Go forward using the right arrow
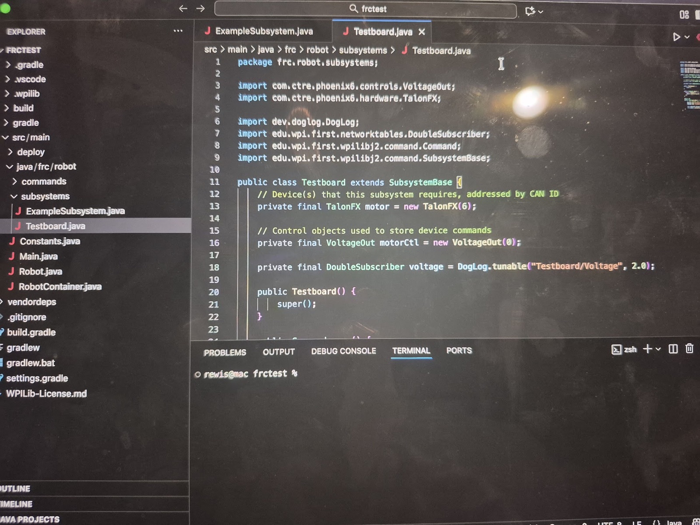 tap(200, 9)
